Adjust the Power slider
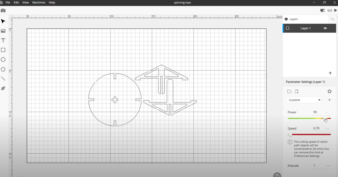 click(309, 118)
